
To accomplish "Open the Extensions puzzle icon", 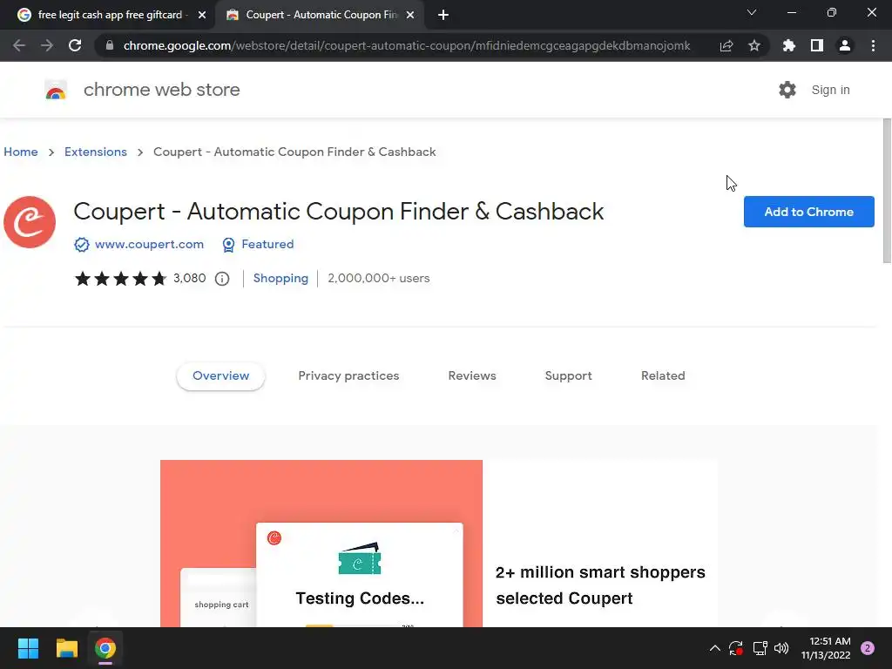I will pos(789,45).
